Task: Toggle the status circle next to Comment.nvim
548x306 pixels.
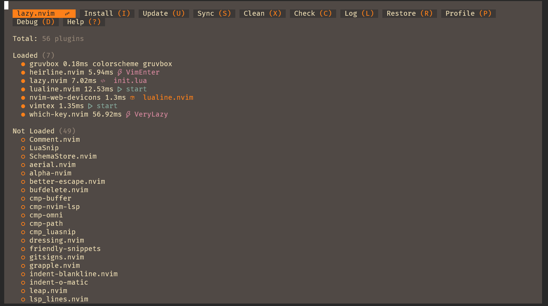Action: tap(23, 139)
